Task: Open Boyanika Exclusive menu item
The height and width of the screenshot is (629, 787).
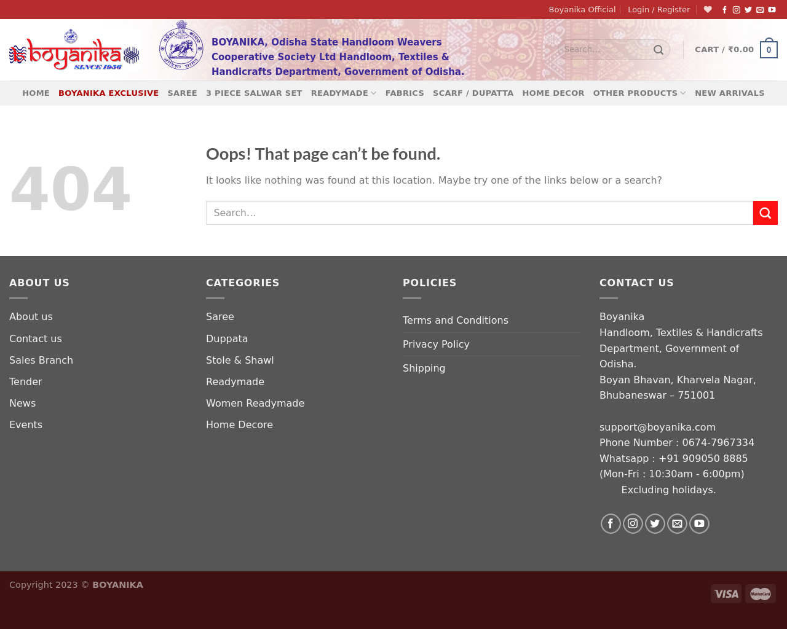Action: tap(108, 93)
